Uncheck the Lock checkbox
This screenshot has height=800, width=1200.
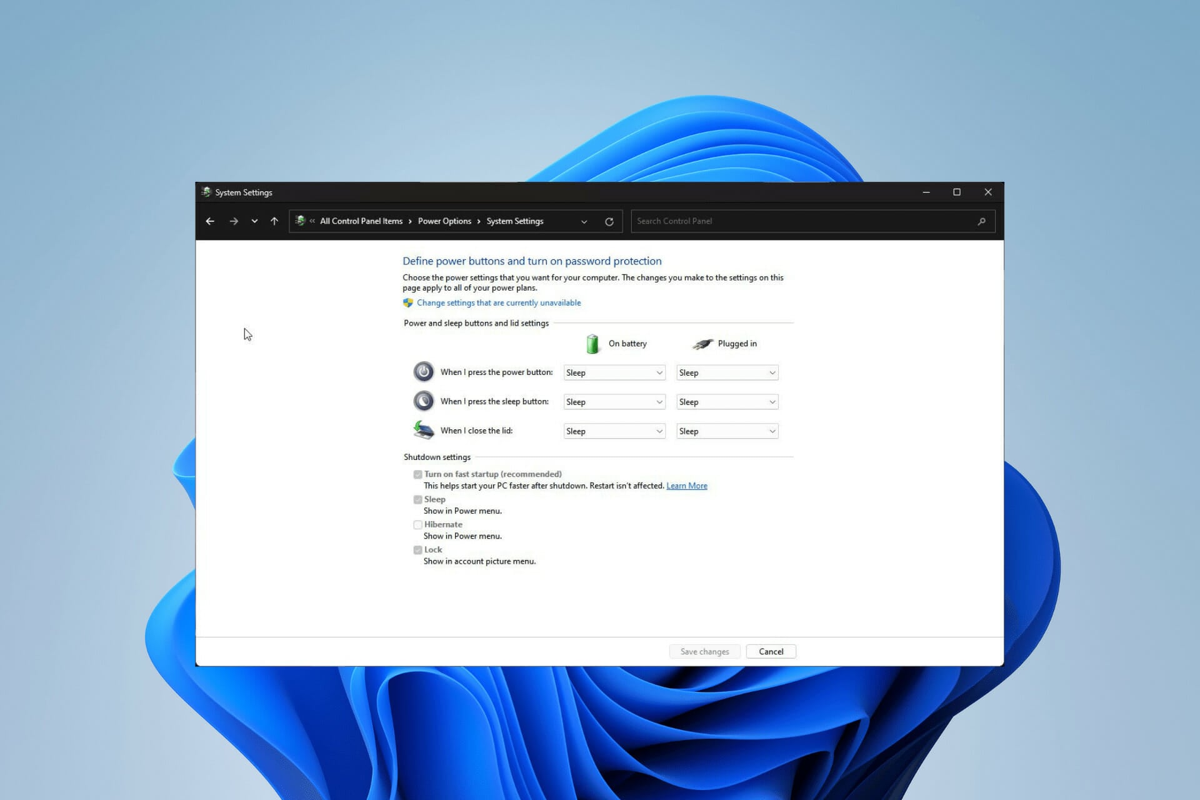418,550
